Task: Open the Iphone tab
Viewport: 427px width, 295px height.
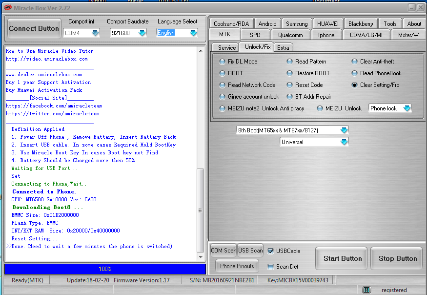Action: pyautogui.click(x=326, y=35)
